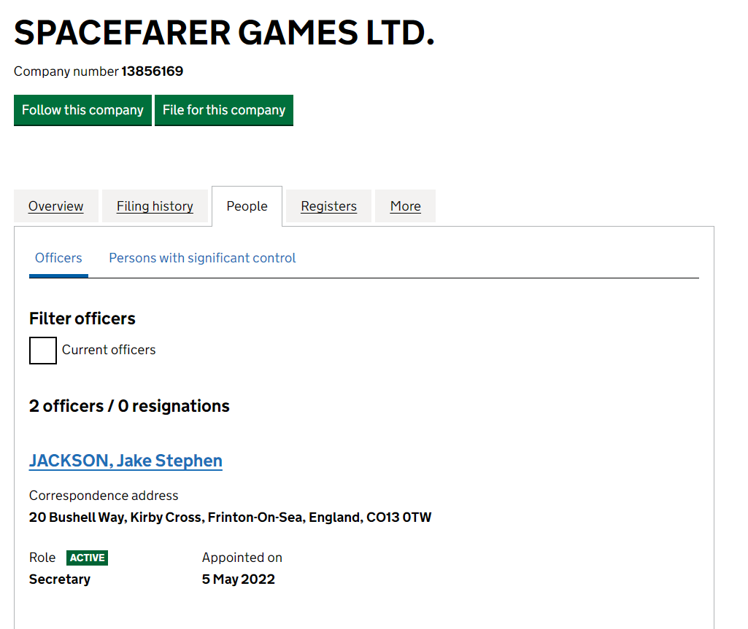748x629 pixels.
Task: Click the appointed date 5 May 2022
Action: click(239, 579)
